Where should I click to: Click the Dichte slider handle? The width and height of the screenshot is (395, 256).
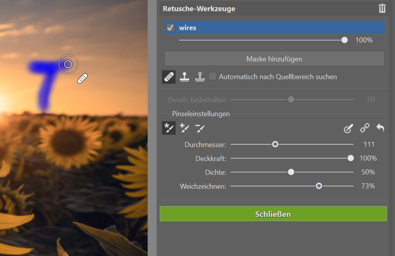pyautogui.click(x=291, y=172)
